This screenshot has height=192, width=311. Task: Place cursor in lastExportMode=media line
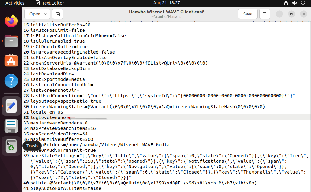click(58, 79)
